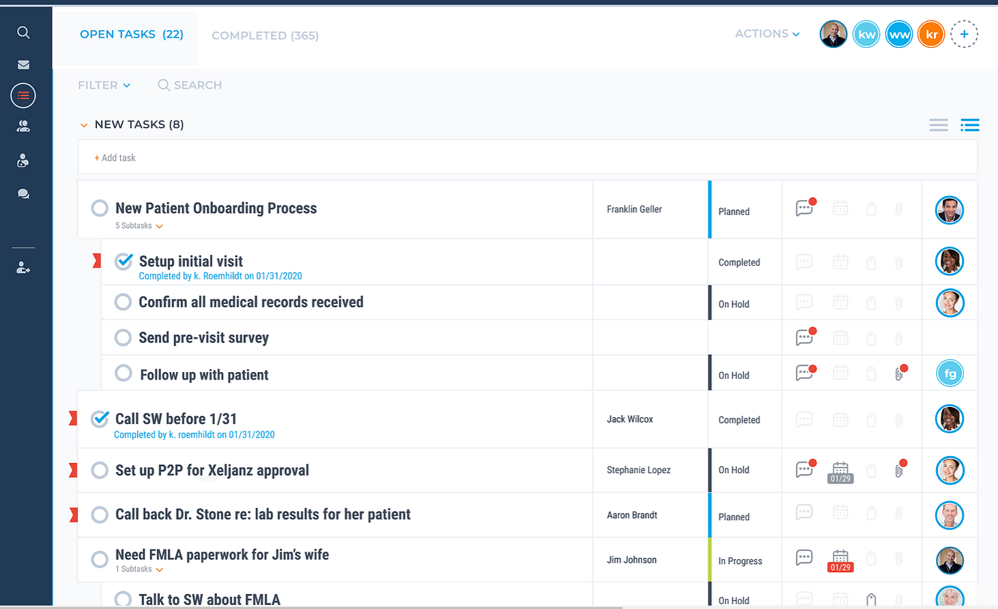Viewport: 998px width, 609px height.
Task: Open comments for New Patient Onboarding Process
Action: (x=805, y=208)
